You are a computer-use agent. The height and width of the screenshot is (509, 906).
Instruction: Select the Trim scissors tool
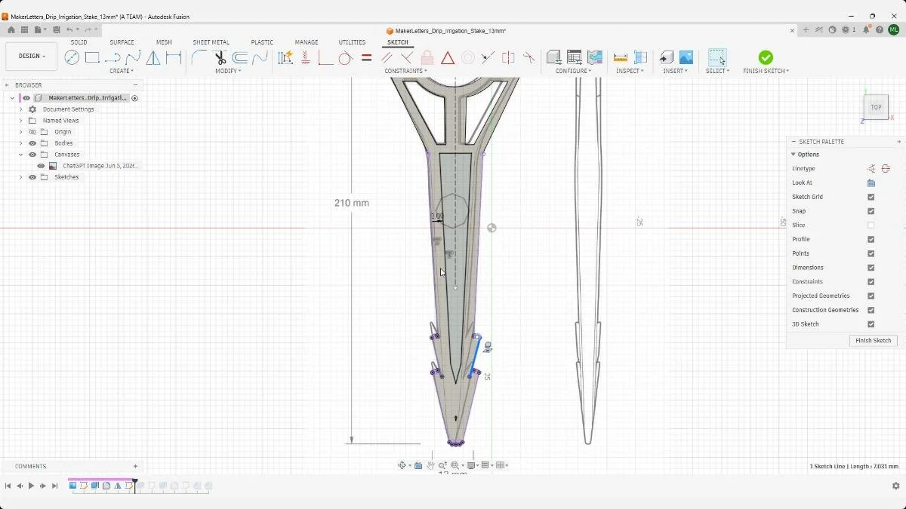(220, 57)
